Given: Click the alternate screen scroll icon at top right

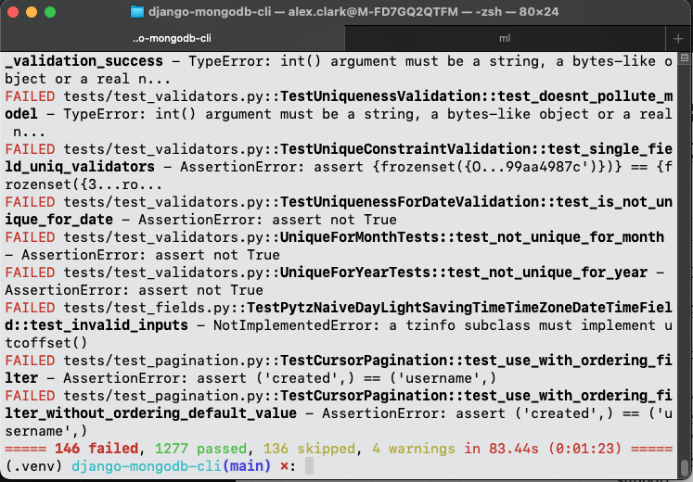Looking at the screenshot, I should (x=685, y=57).
